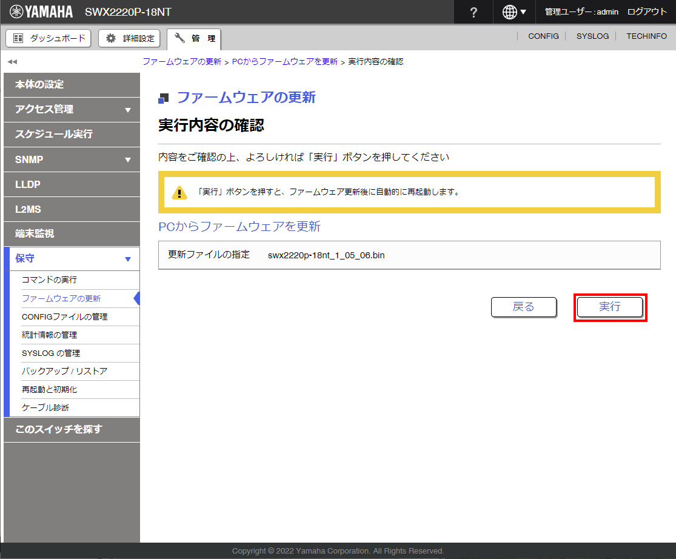Click the CONFIG link

pos(543,36)
